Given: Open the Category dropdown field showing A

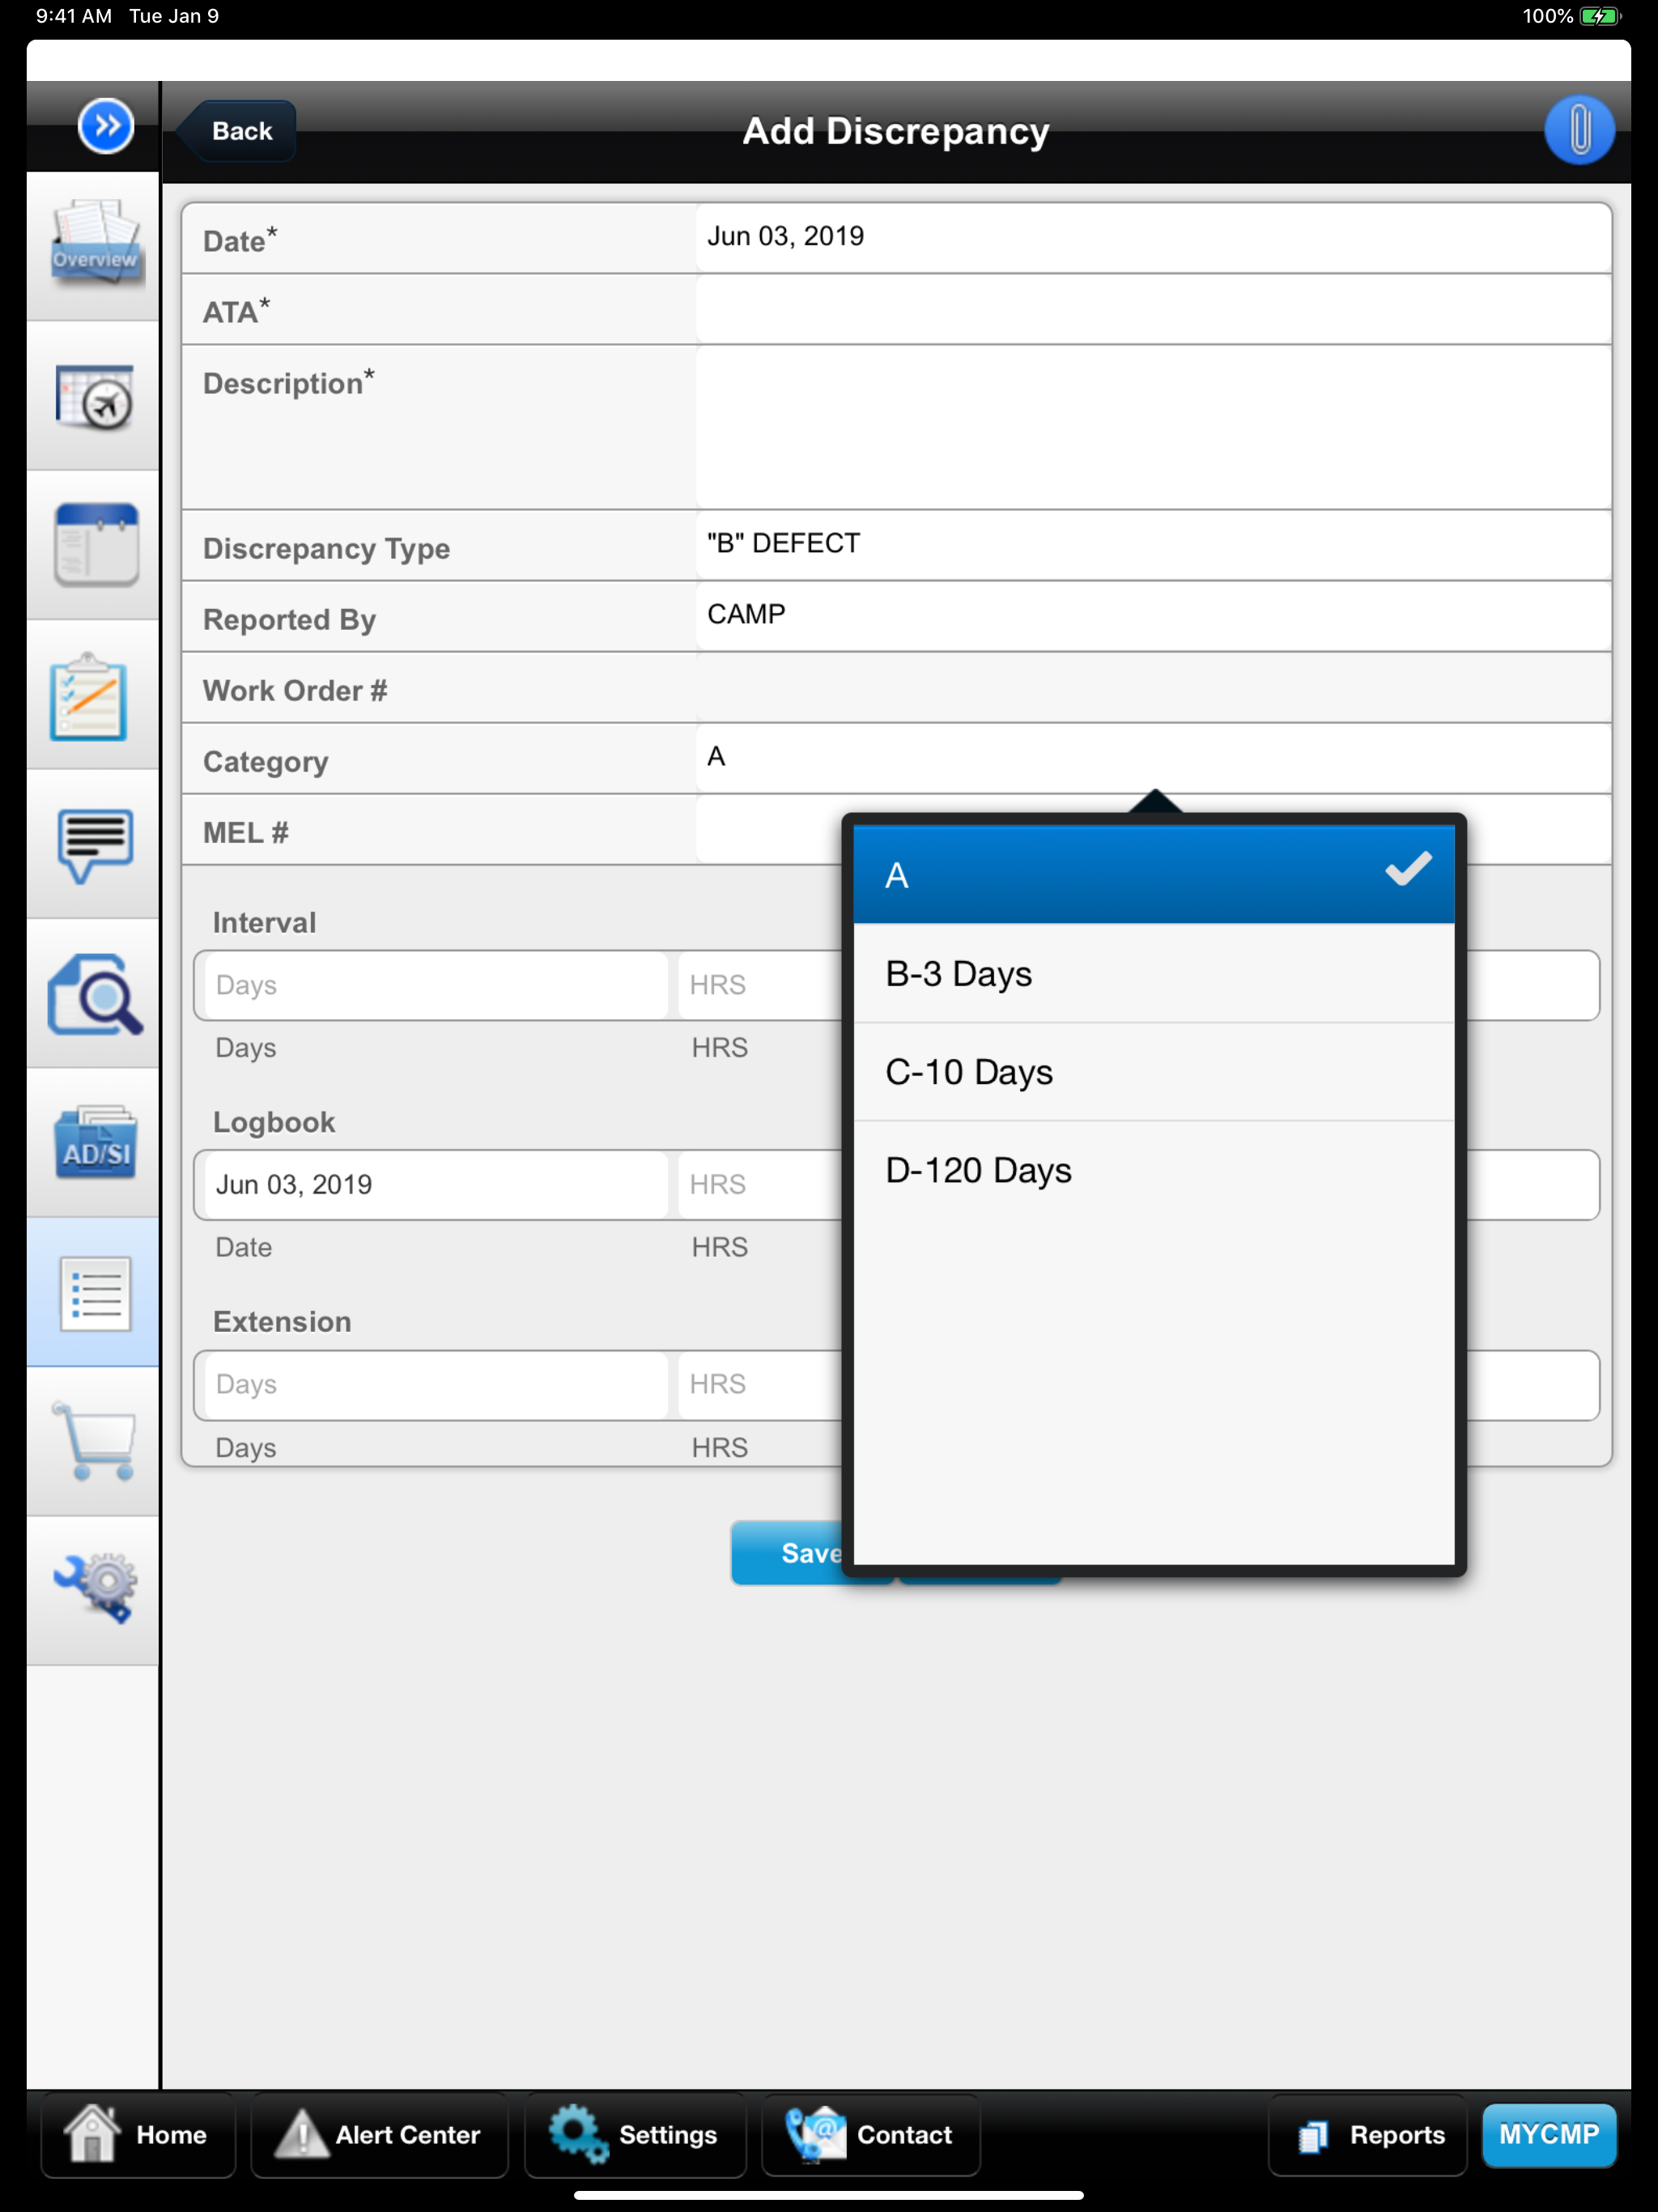Looking at the screenshot, I should (1153, 758).
